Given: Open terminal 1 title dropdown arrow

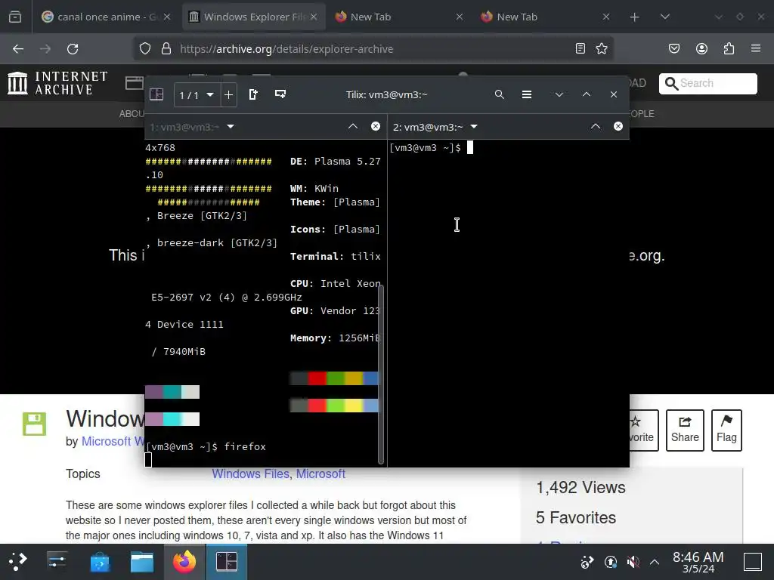Looking at the screenshot, I should pos(230,127).
